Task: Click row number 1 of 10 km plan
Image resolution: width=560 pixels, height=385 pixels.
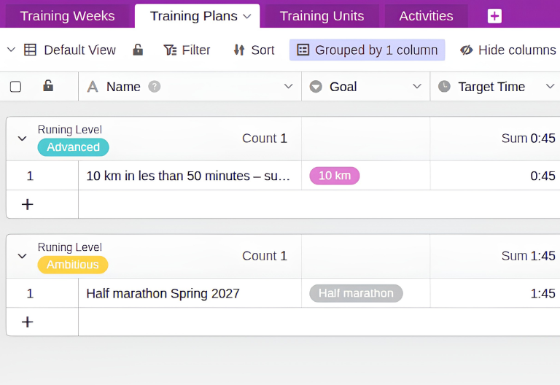Action: pyautogui.click(x=30, y=176)
